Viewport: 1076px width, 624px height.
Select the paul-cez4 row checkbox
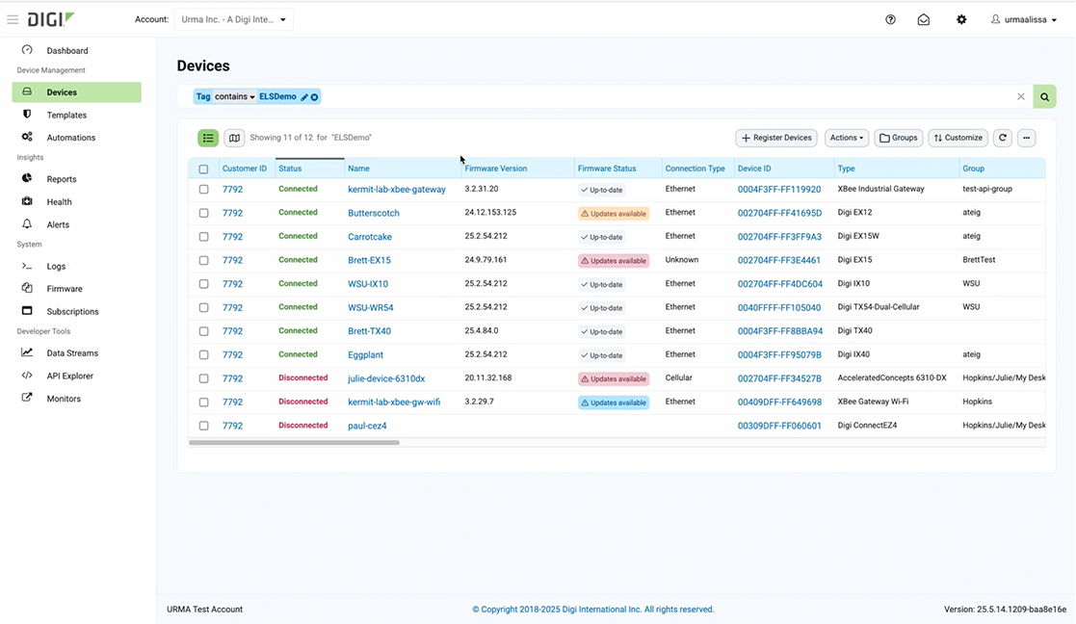click(x=203, y=426)
